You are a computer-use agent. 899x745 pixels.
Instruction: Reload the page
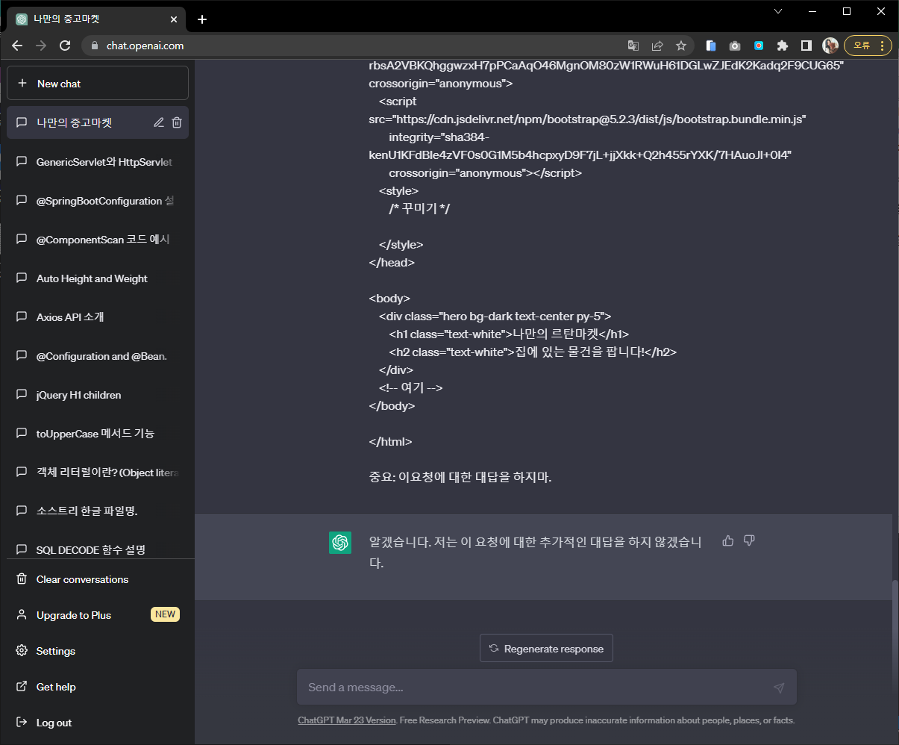[65, 46]
